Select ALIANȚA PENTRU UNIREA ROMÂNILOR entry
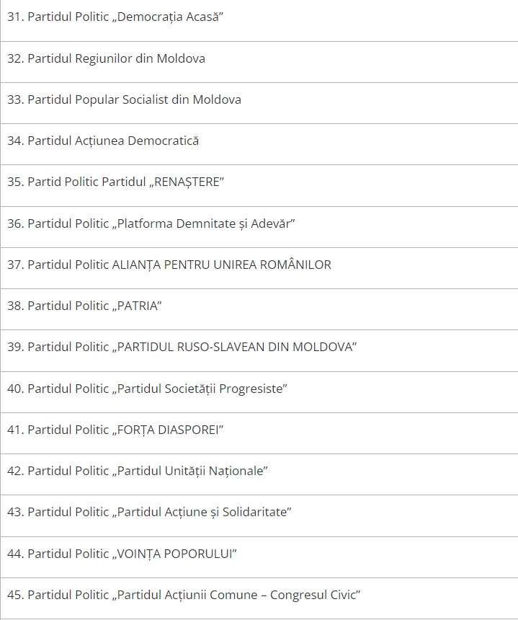Viewport: 518px width, 620px height. point(259,268)
